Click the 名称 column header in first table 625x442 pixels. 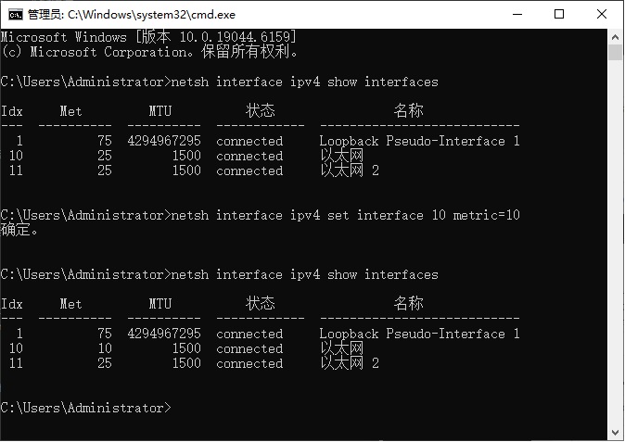tap(409, 111)
